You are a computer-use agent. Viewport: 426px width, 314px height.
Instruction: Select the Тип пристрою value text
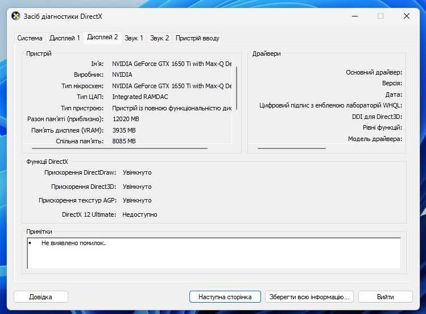172,108
